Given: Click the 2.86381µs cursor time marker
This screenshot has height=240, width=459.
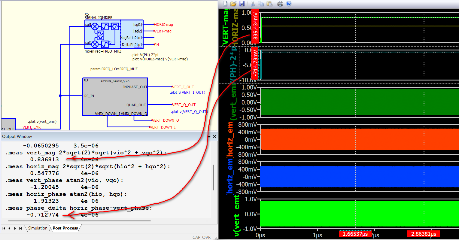Looking at the screenshot, I should pos(424,234).
